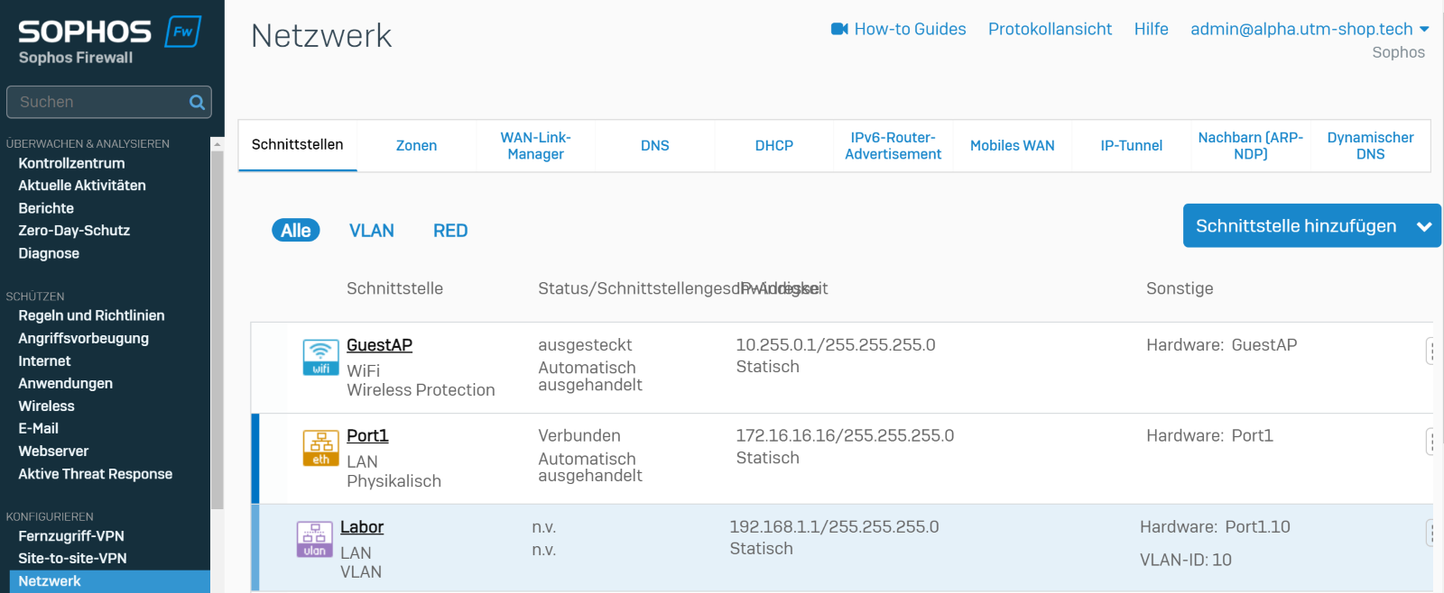Open the DHCP tab
This screenshot has height=593, width=1444.
point(773,145)
